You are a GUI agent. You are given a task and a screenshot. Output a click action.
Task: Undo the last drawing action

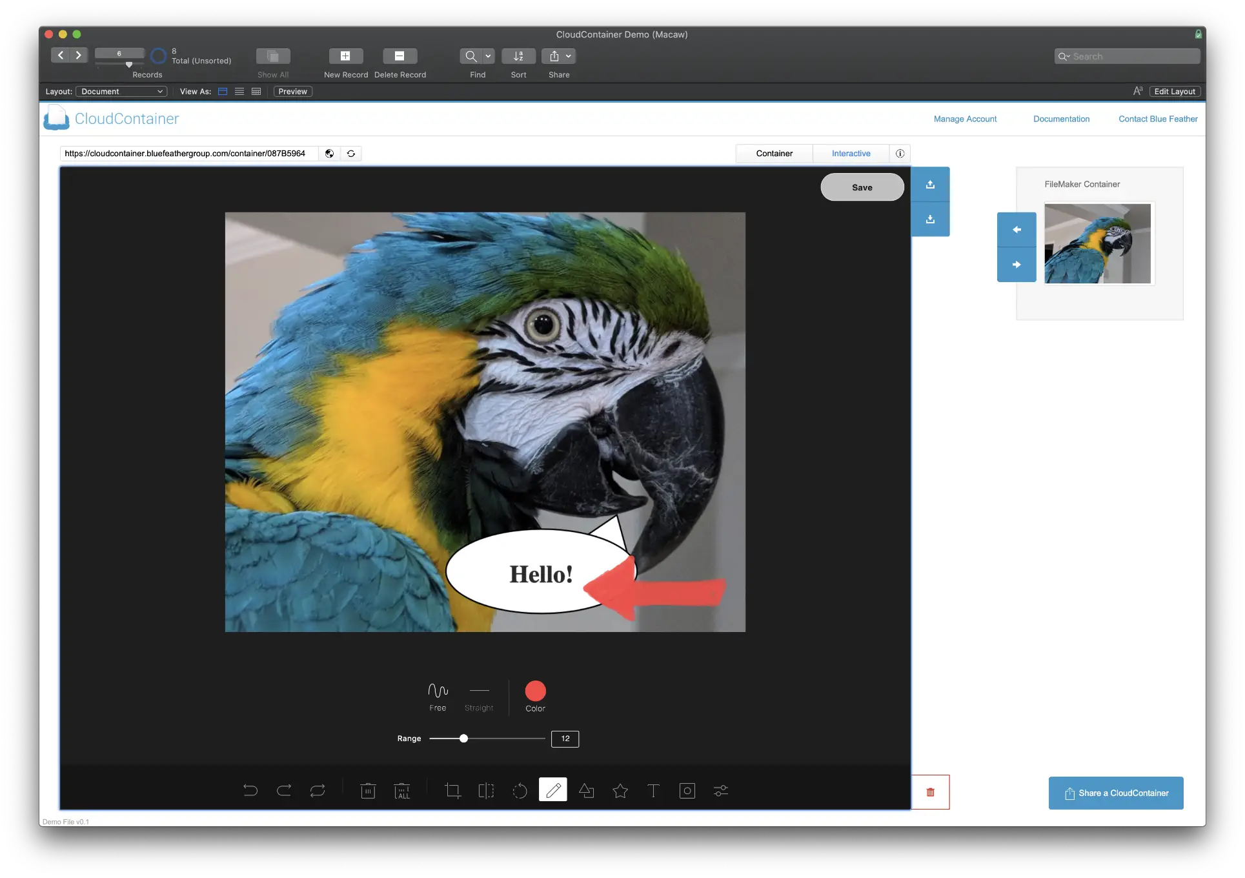251,791
